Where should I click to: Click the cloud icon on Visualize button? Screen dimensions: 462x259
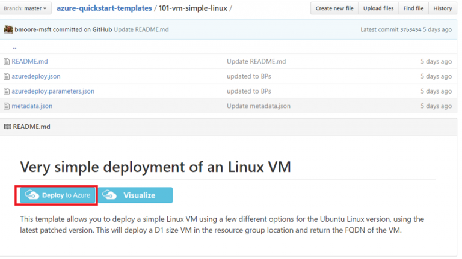109,195
